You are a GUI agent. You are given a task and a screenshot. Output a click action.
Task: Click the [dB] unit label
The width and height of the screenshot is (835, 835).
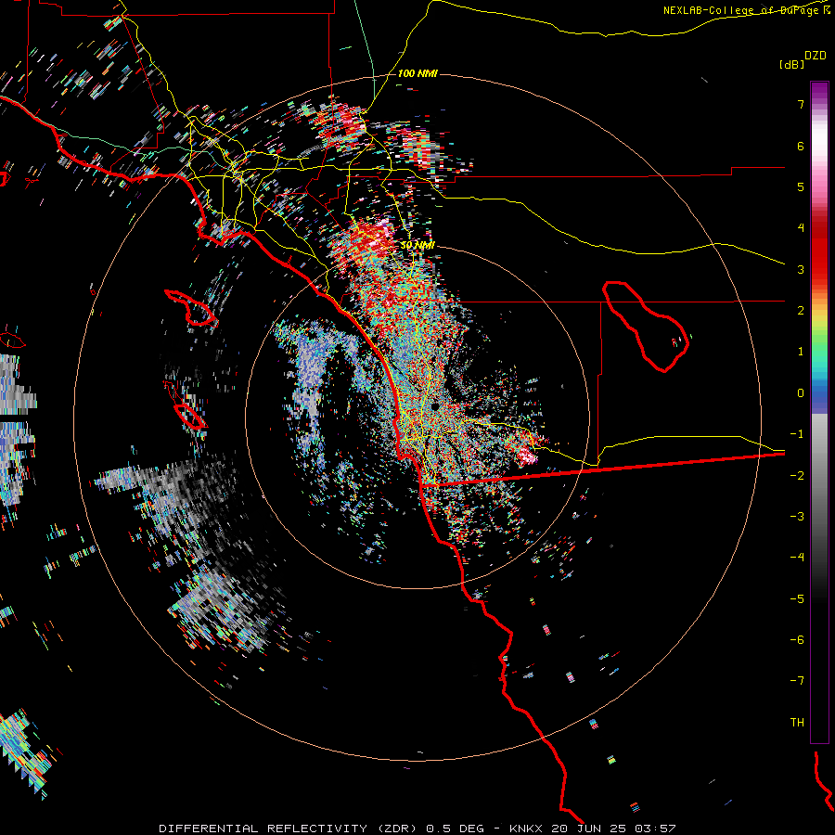[x=792, y=64]
